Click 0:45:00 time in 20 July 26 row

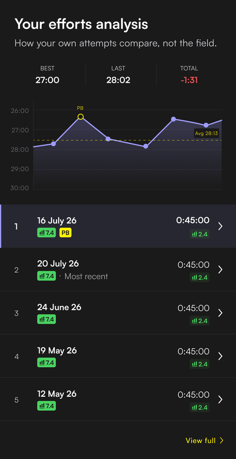[193, 265]
